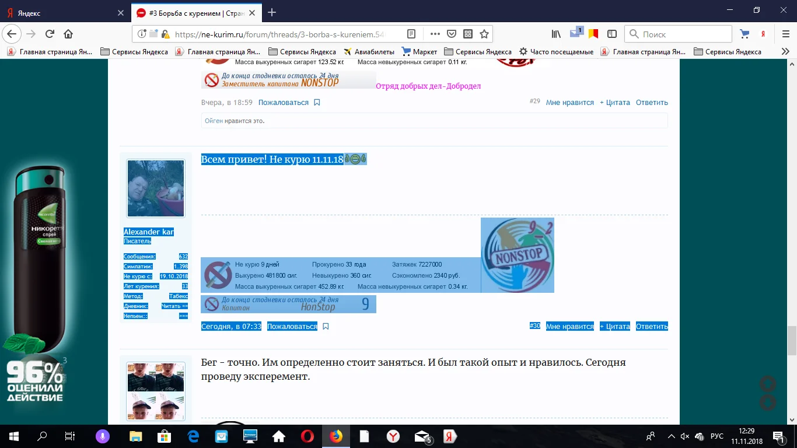Open permalink #30 of the post
The width and height of the screenshot is (797, 448).
[535, 326]
